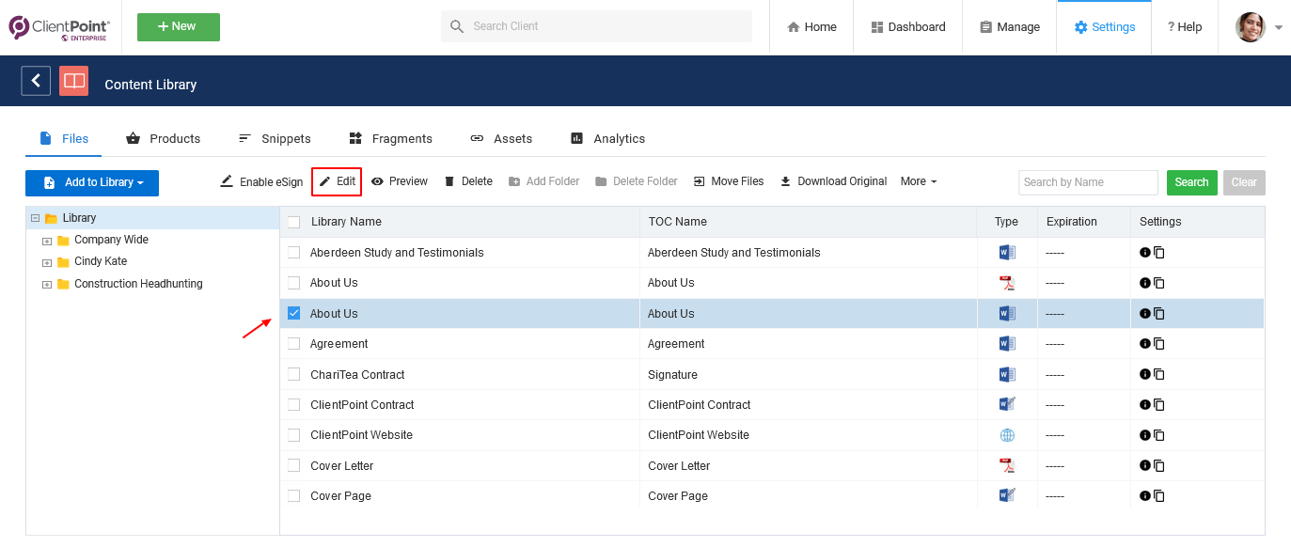Click the back arrow icon in Content Library header
The image size is (1291, 547).
click(x=36, y=81)
